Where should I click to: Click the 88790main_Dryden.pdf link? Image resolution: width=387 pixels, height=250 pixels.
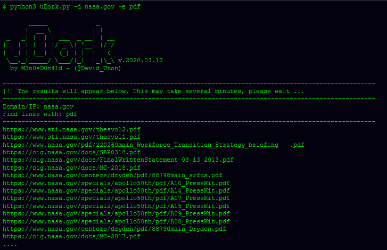pos(114,229)
